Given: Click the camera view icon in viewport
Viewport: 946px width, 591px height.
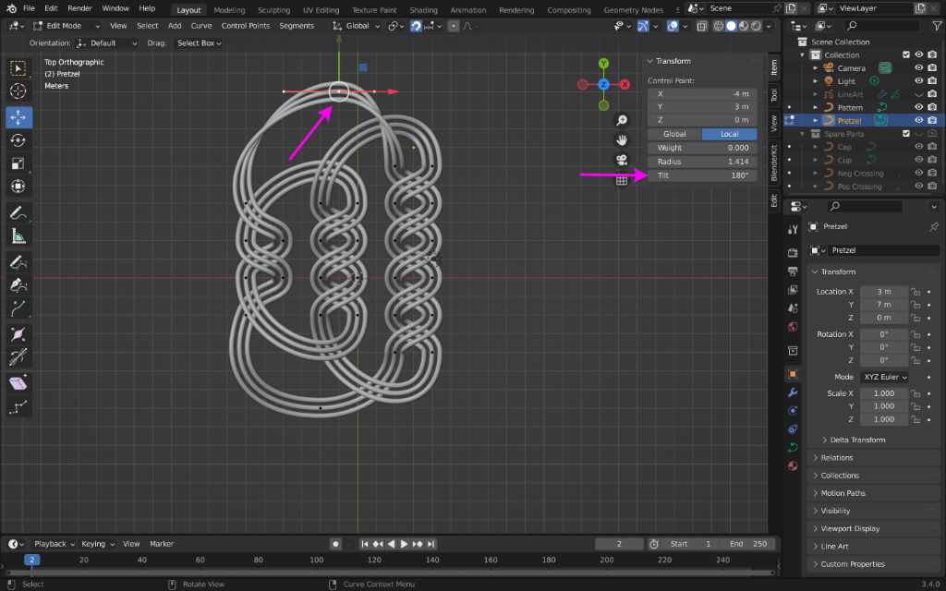Looking at the screenshot, I should pyautogui.click(x=622, y=160).
